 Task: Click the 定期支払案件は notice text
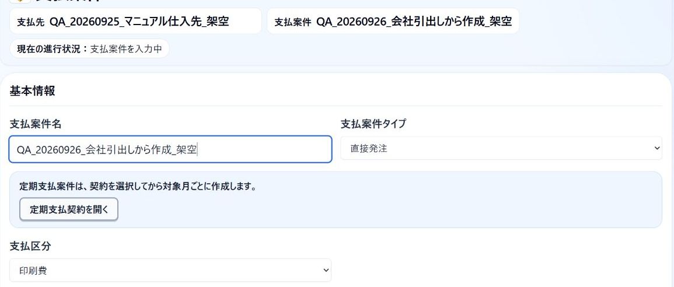pyautogui.click(x=138, y=187)
